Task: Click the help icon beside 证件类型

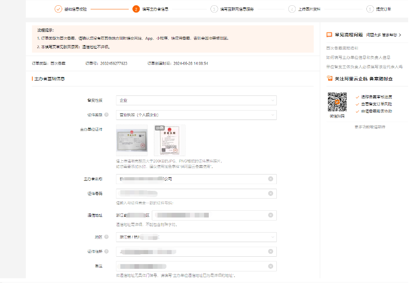Action: pyautogui.click(x=106, y=115)
